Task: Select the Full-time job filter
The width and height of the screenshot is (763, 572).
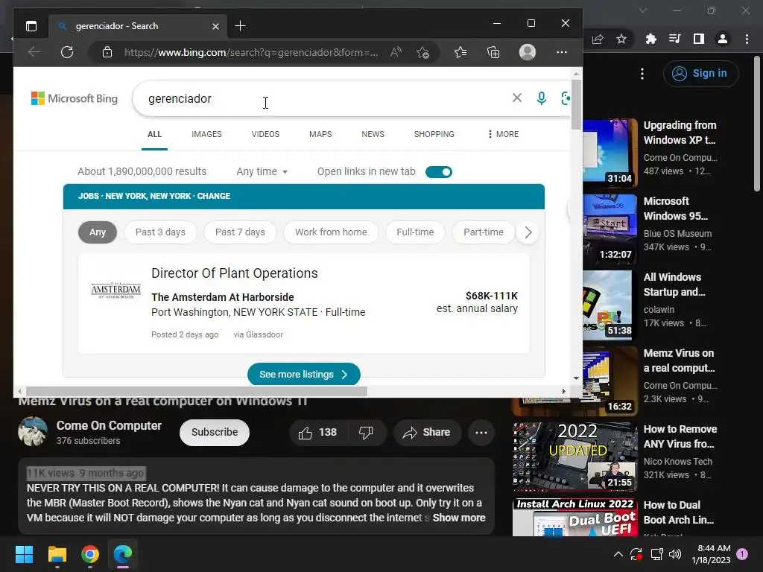Action: [415, 232]
